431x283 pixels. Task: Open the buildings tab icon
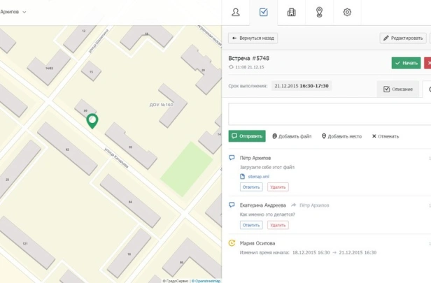[x=292, y=13]
